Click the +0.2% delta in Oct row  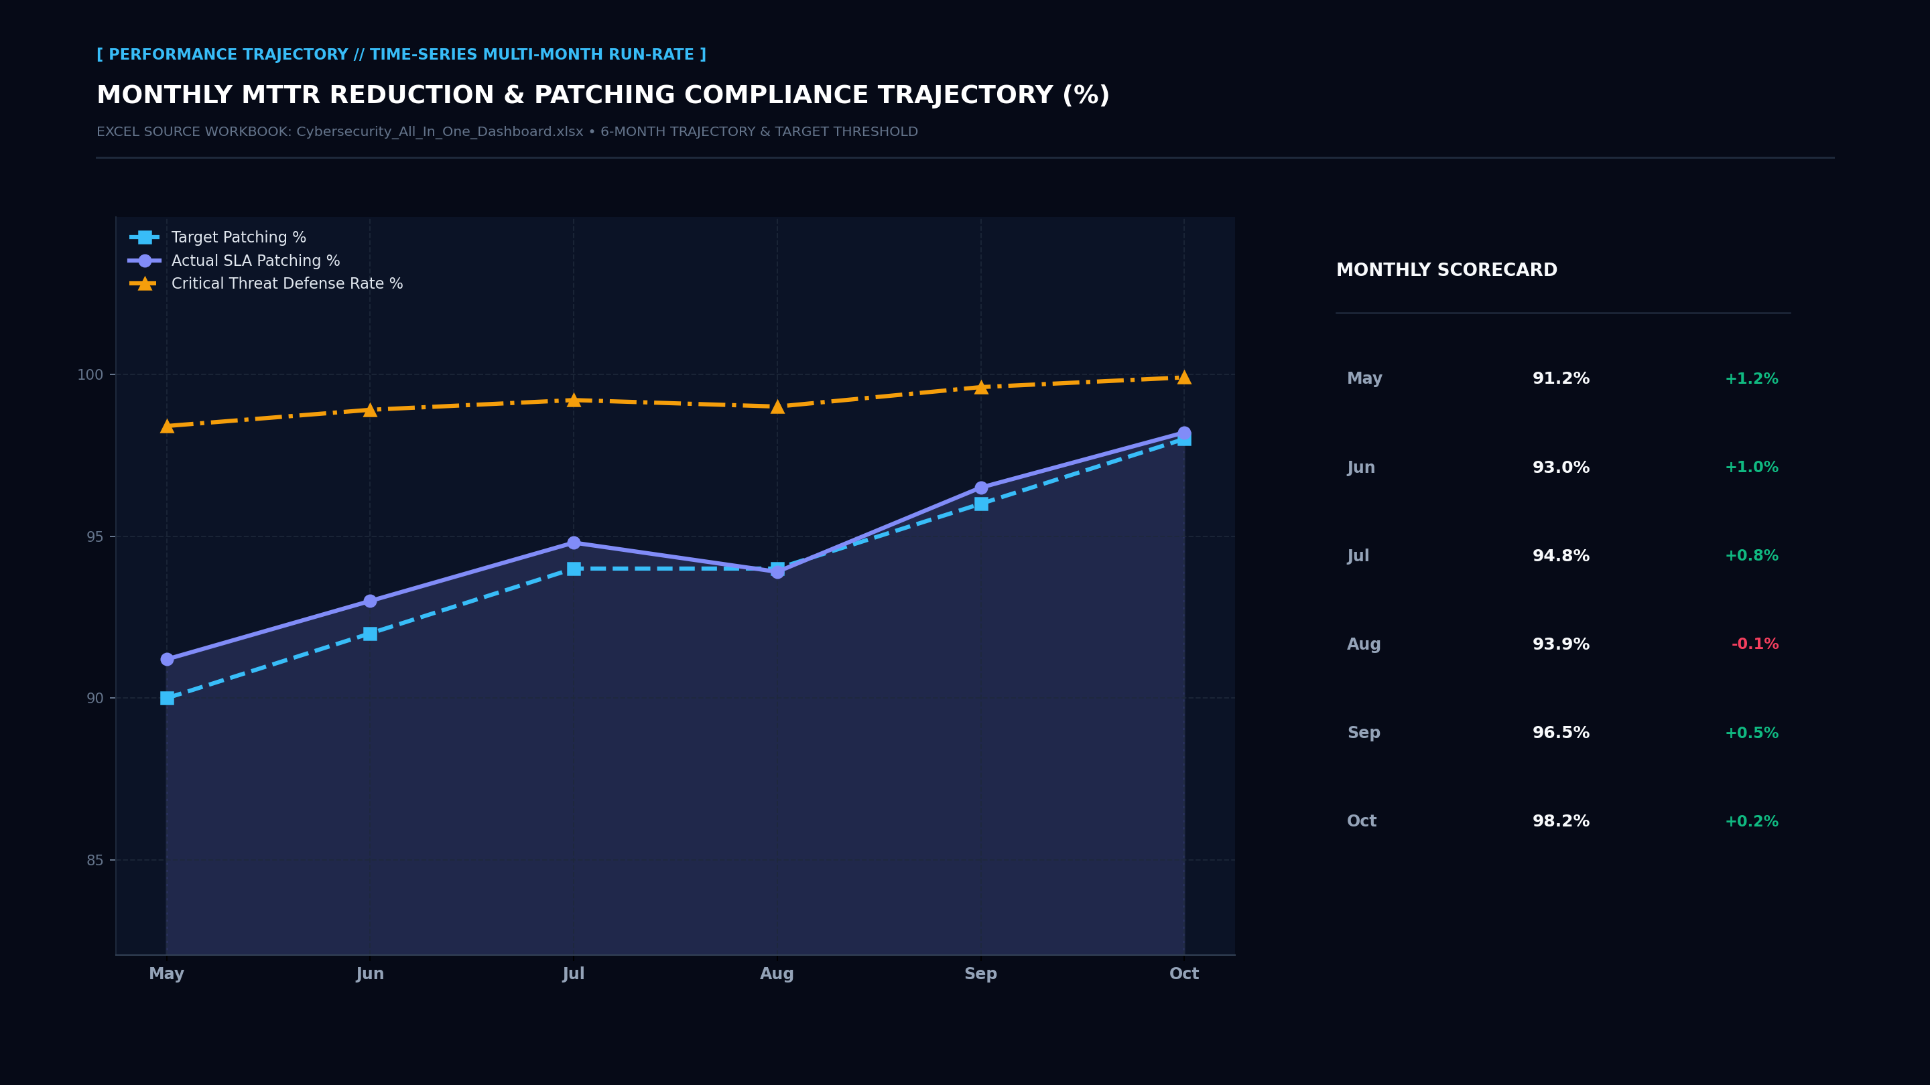1752,821
